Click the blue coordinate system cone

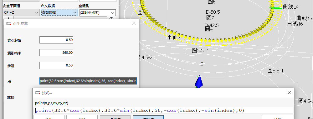tap(199, 81)
